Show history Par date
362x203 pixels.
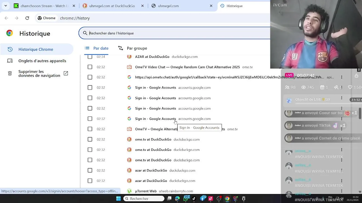(96, 48)
